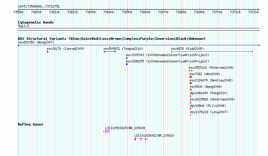Select the red nsv4878 loss bar

(212, 52)
